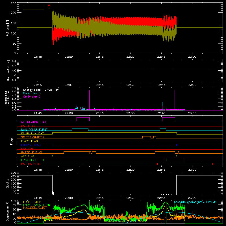The height and width of the screenshot is (226, 226).
Task: Click the ATTENUATOR_STATE flag label
Action: (34, 122)
